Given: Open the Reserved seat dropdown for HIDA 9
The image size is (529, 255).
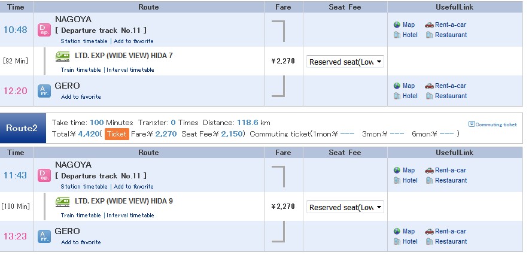Looking at the screenshot, I should click(345, 207).
